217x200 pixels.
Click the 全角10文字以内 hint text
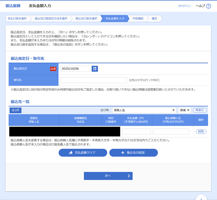click(144, 80)
